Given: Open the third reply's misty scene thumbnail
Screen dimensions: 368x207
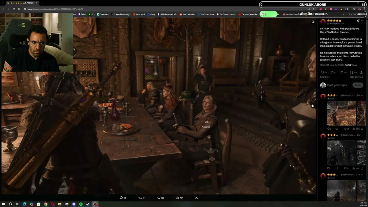Looking at the screenshot, I should point(342,191).
